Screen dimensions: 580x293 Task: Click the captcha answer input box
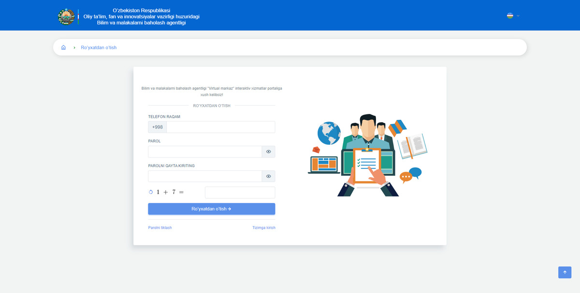240,193
